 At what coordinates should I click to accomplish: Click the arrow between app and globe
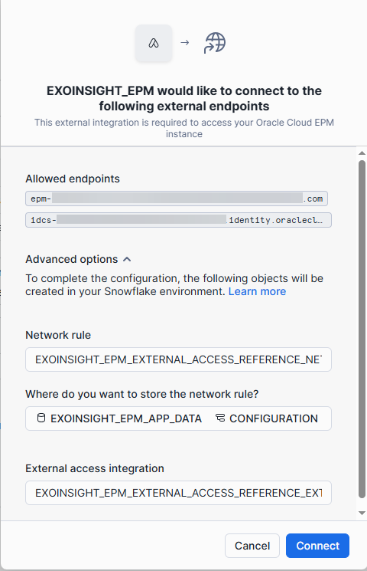tap(185, 43)
